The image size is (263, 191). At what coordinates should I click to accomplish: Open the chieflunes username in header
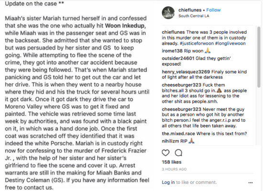click(x=190, y=10)
